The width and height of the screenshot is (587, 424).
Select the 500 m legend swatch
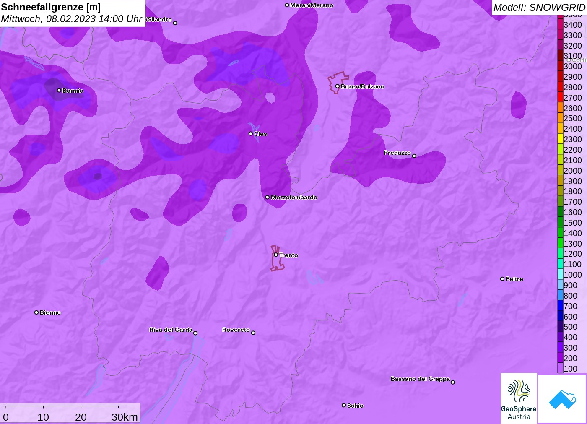(x=560, y=326)
